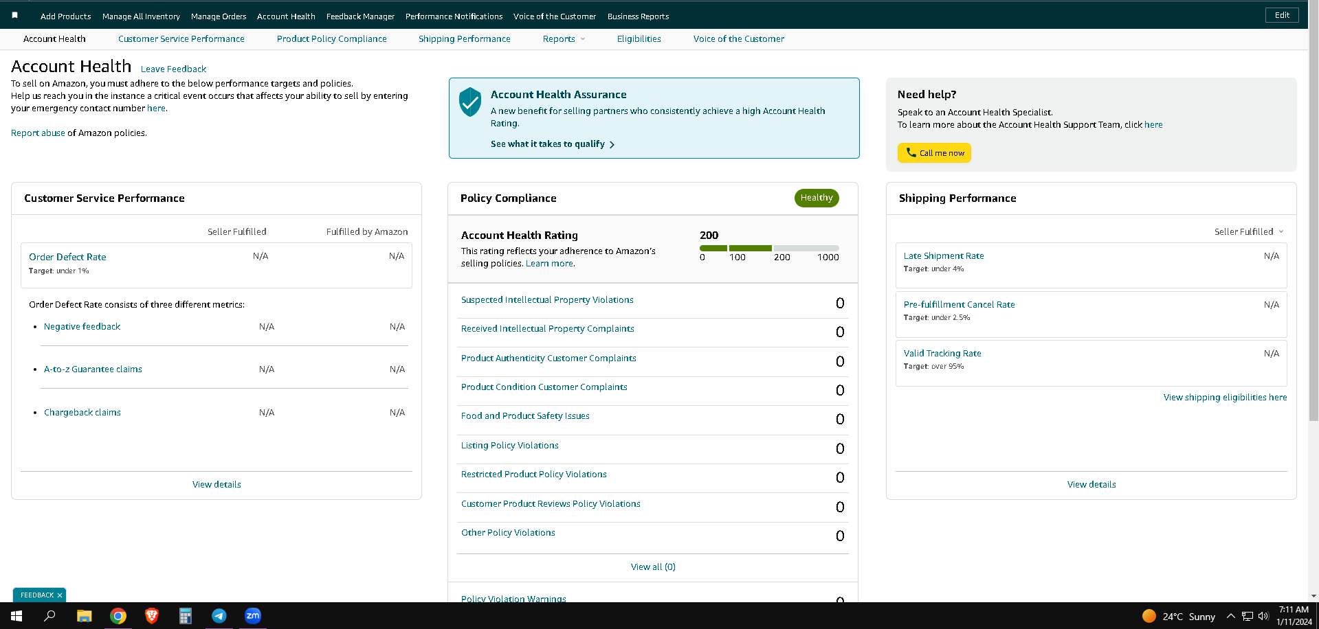Click the Healthy status badge
The image size is (1319, 629).
pyautogui.click(x=817, y=198)
